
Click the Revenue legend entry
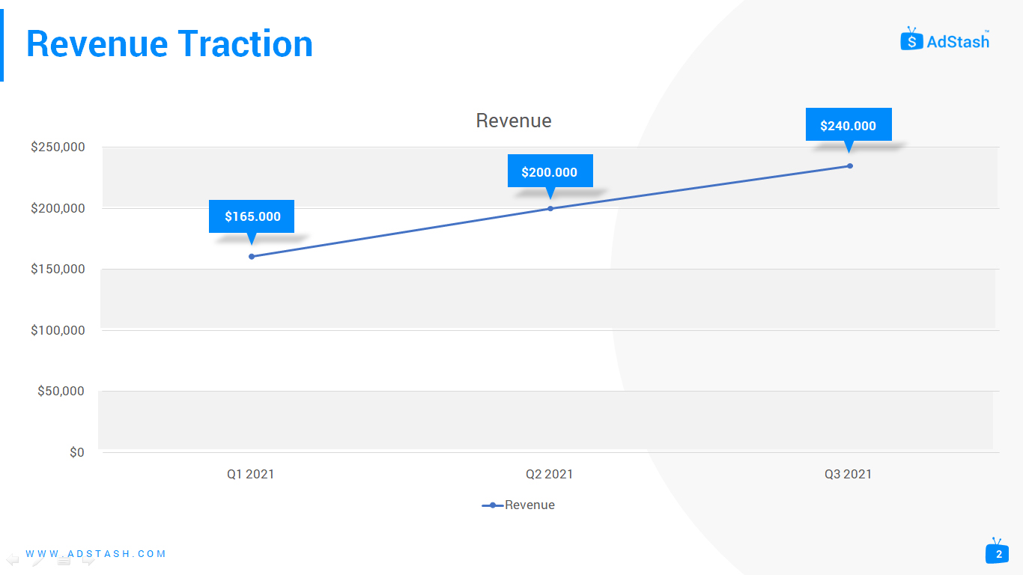(x=518, y=505)
